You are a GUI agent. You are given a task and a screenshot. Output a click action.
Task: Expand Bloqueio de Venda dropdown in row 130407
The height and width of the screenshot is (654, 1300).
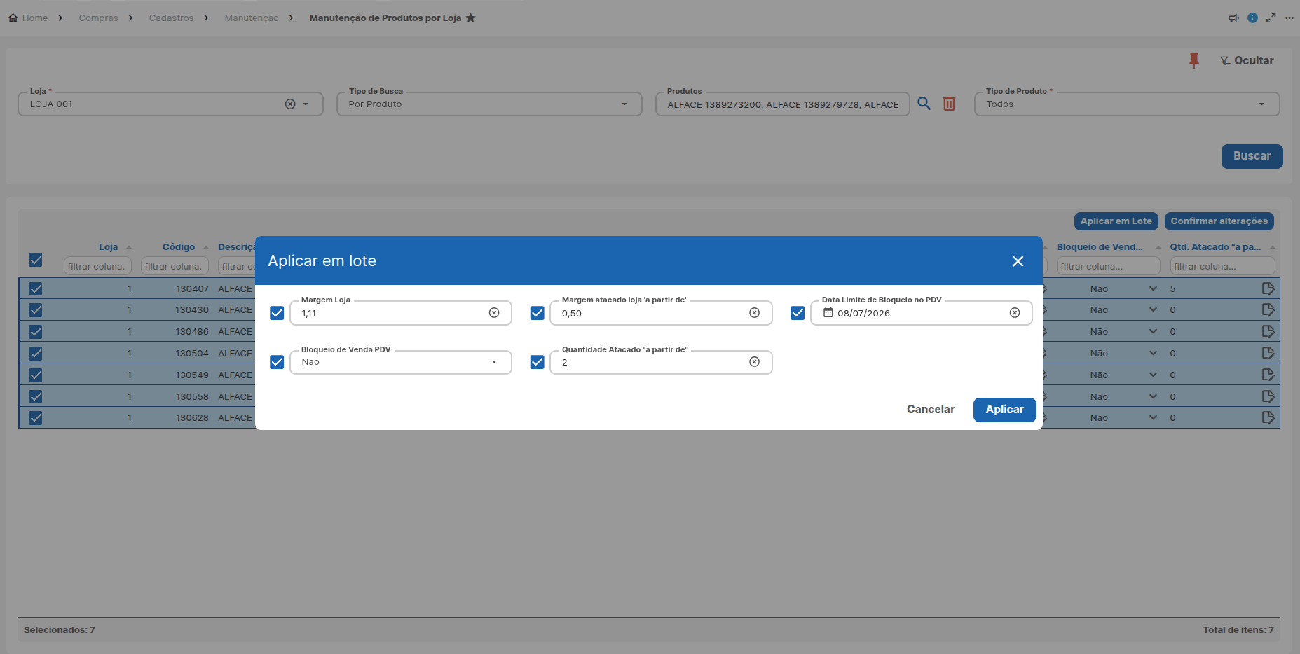[1153, 288]
